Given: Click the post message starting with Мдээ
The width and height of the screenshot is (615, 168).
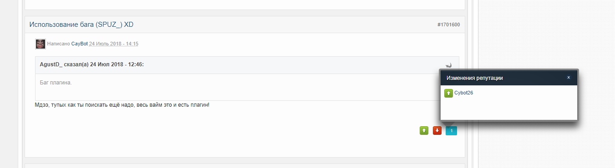Looking at the screenshot, I should (x=122, y=105).
